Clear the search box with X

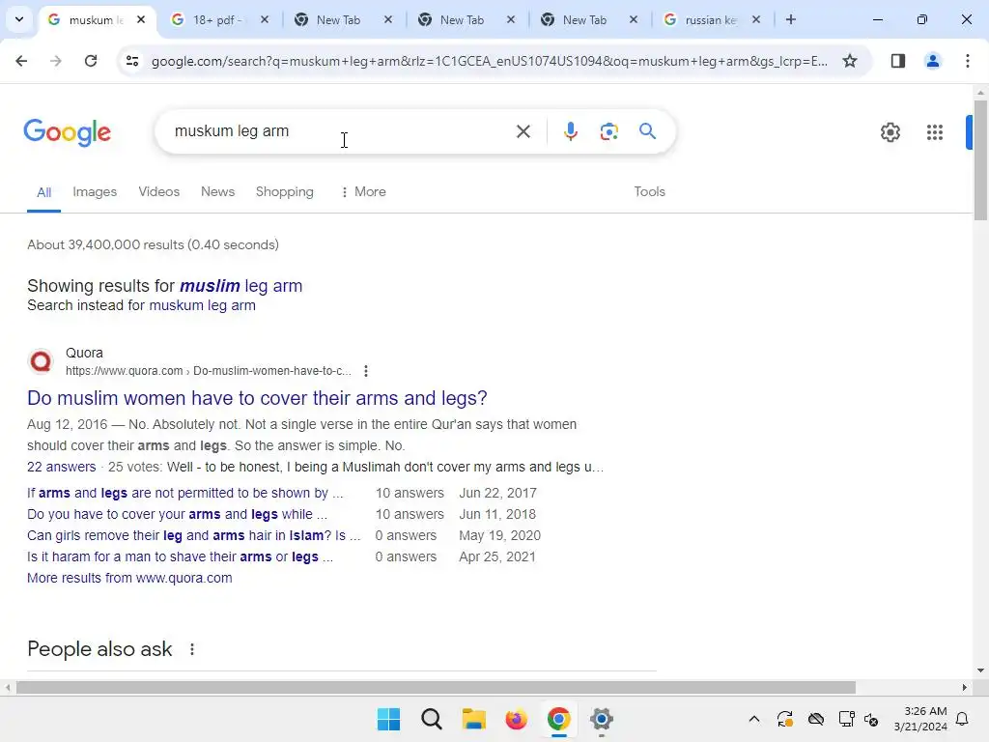(523, 131)
